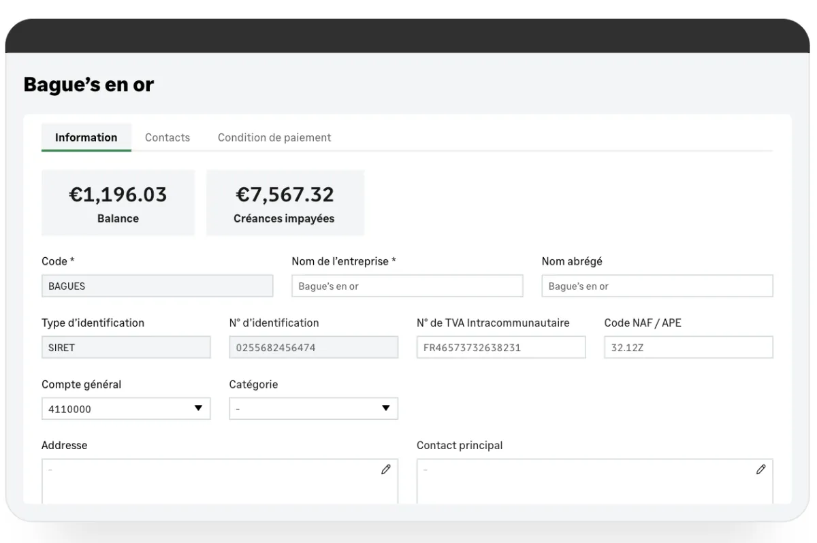
Task: Open the Compte général dropdown
Action: pos(126,408)
